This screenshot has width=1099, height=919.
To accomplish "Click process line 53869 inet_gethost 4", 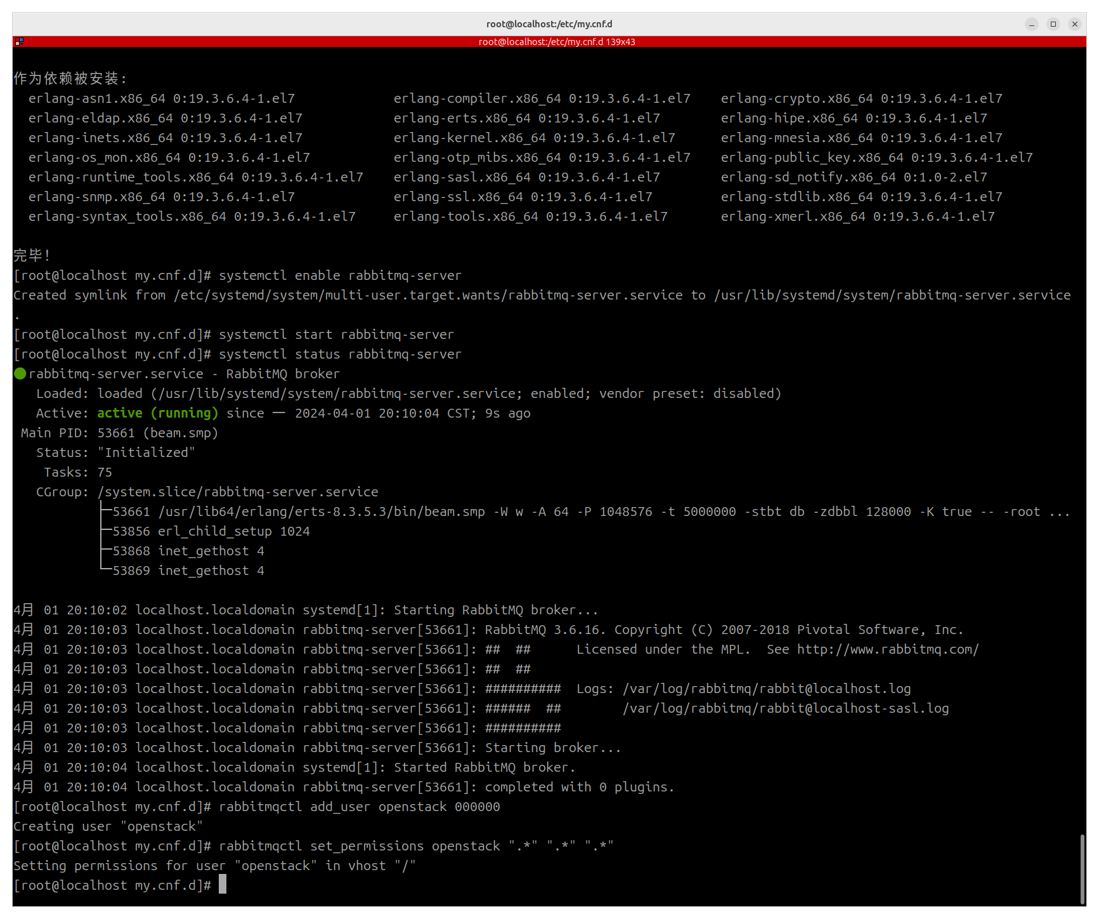I will (188, 571).
